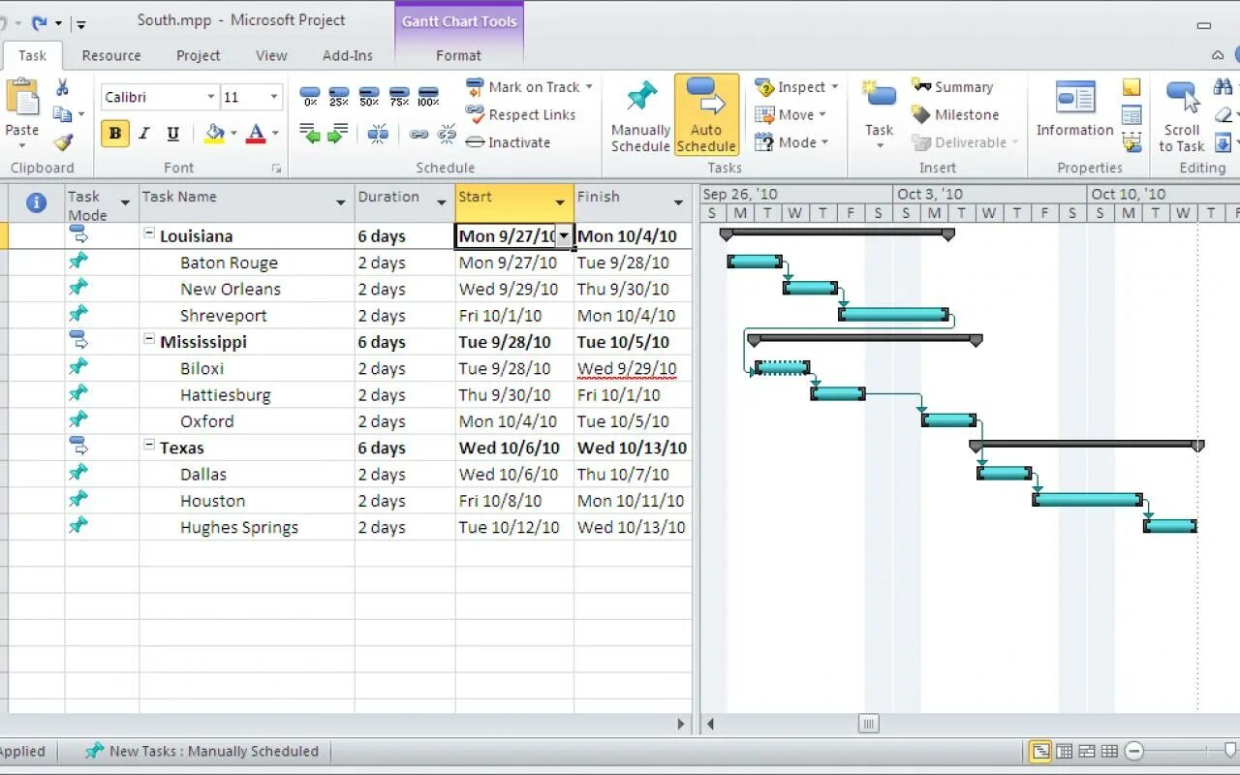Toggle Italic formatting
This screenshot has height=775, width=1240.
point(144,133)
